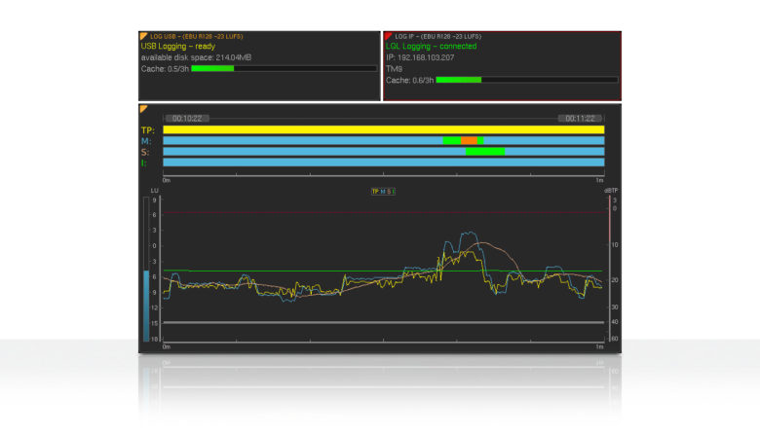Click the orange alert segment in M row
Viewport: 760px width, 434px height.
click(x=469, y=141)
